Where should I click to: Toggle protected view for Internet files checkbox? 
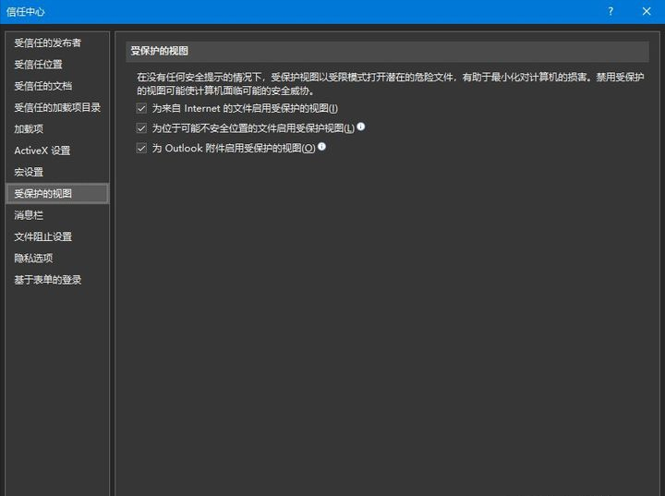coord(141,108)
